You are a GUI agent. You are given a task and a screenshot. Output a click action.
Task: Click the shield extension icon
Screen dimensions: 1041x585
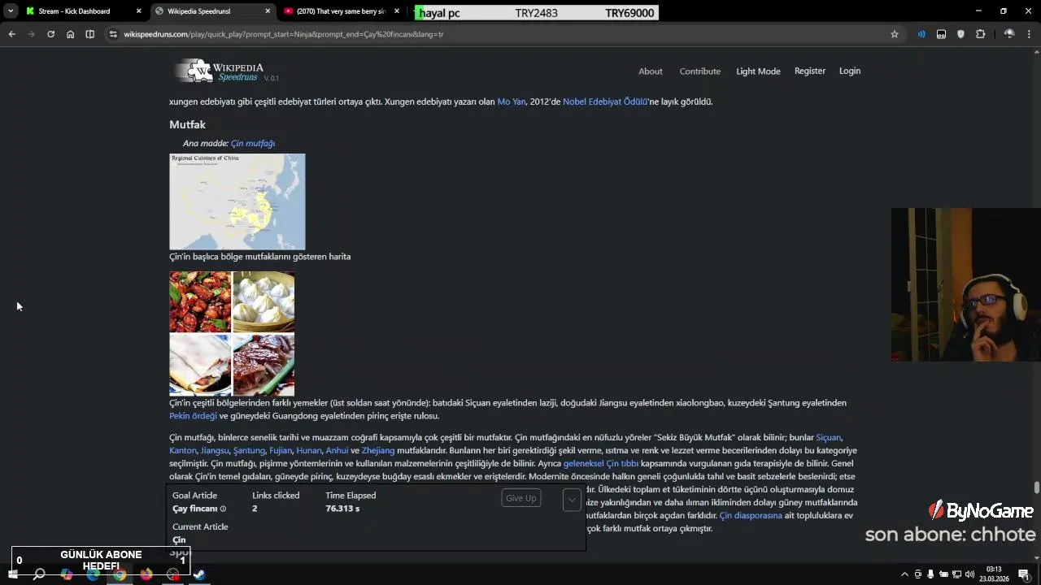[x=960, y=34]
